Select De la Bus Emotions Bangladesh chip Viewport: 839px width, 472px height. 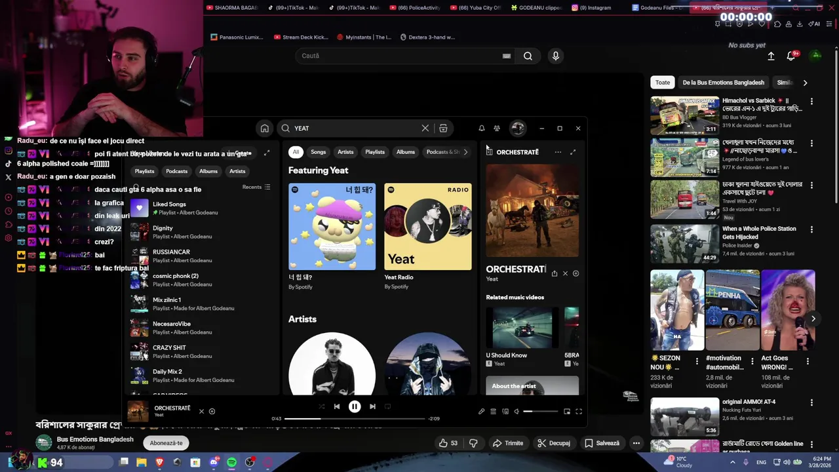click(724, 83)
